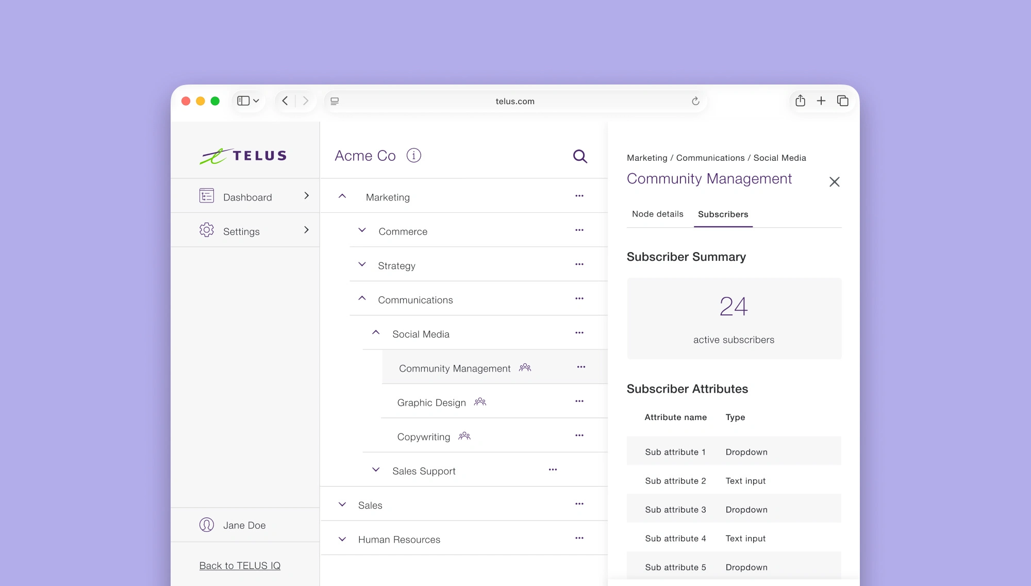Reload the page using the refresh icon
The image size is (1031, 586).
[695, 101]
